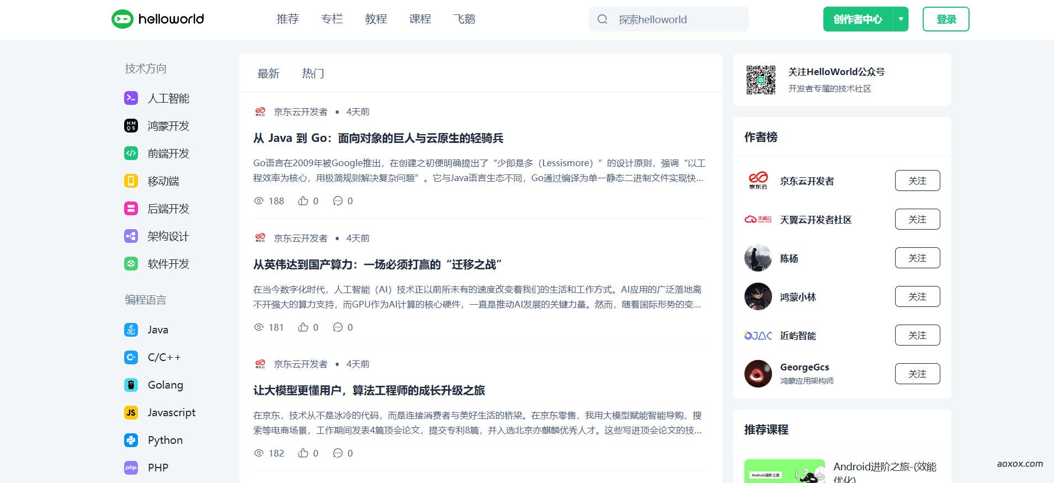Click the helloworld logo
1054x483 pixels.
(x=158, y=19)
